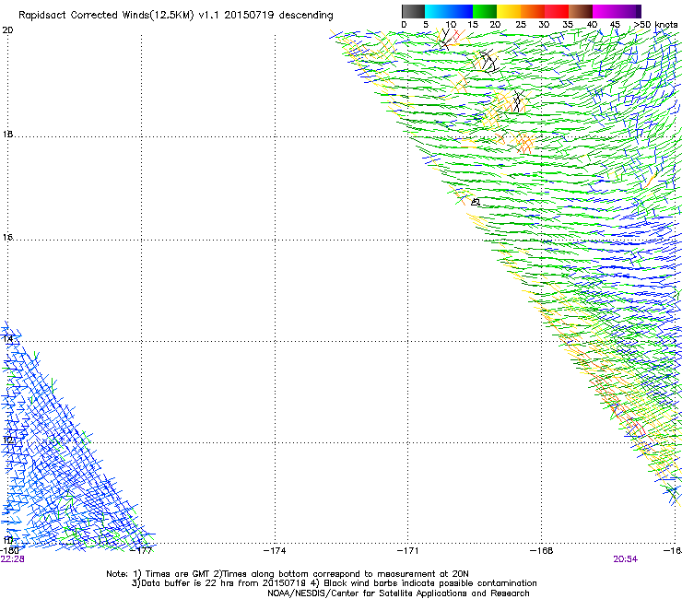Click the red 30-35 knots legend band

pos(557,11)
